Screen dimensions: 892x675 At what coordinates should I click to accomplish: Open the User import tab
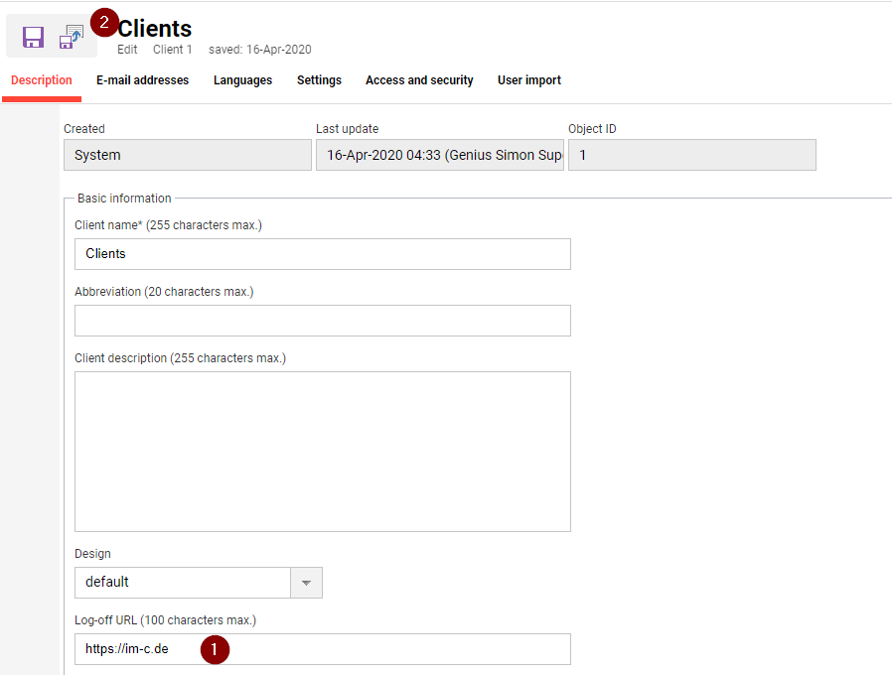click(x=529, y=80)
